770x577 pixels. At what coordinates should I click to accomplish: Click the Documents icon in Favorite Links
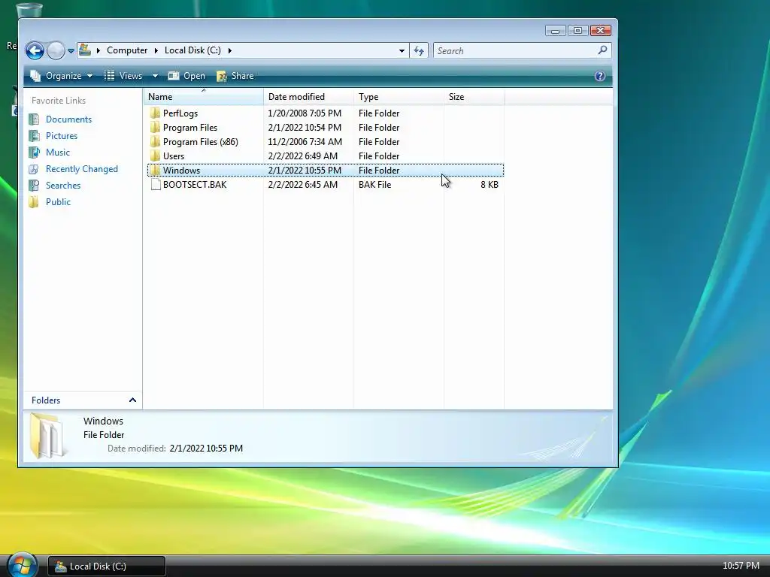tap(34, 119)
